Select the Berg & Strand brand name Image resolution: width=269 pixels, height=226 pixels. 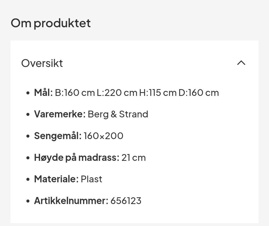(x=118, y=114)
